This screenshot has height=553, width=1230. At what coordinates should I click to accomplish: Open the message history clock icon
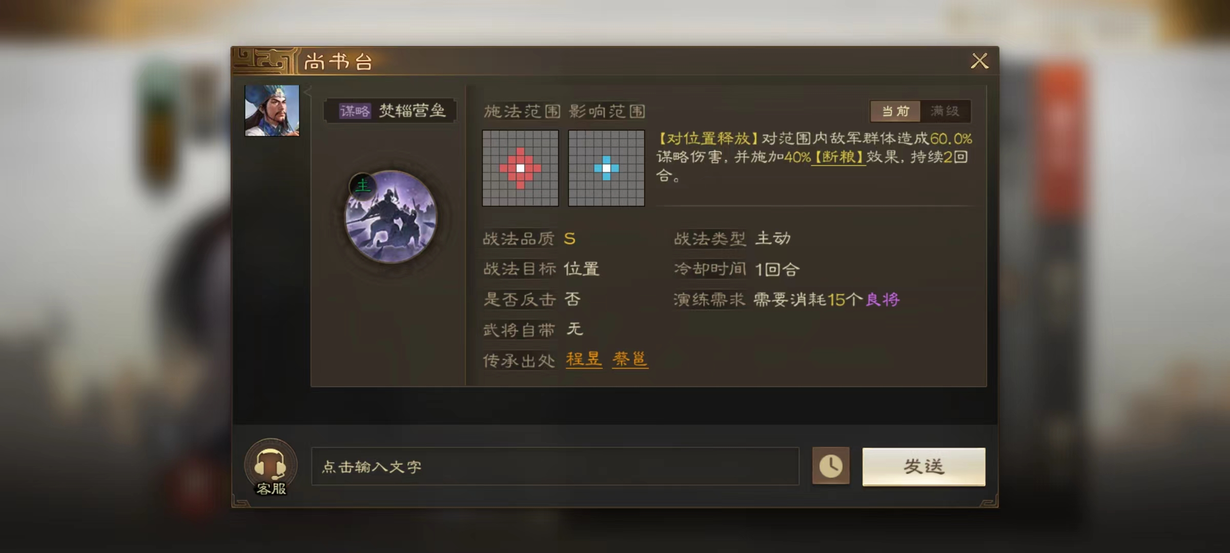(831, 466)
